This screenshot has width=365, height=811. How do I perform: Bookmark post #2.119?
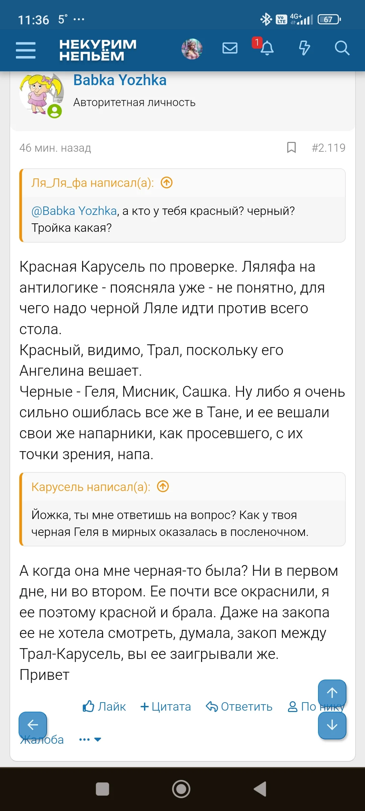tap(291, 148)
